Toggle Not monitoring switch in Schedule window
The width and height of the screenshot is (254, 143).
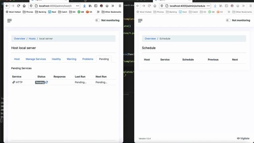point(228,20)
